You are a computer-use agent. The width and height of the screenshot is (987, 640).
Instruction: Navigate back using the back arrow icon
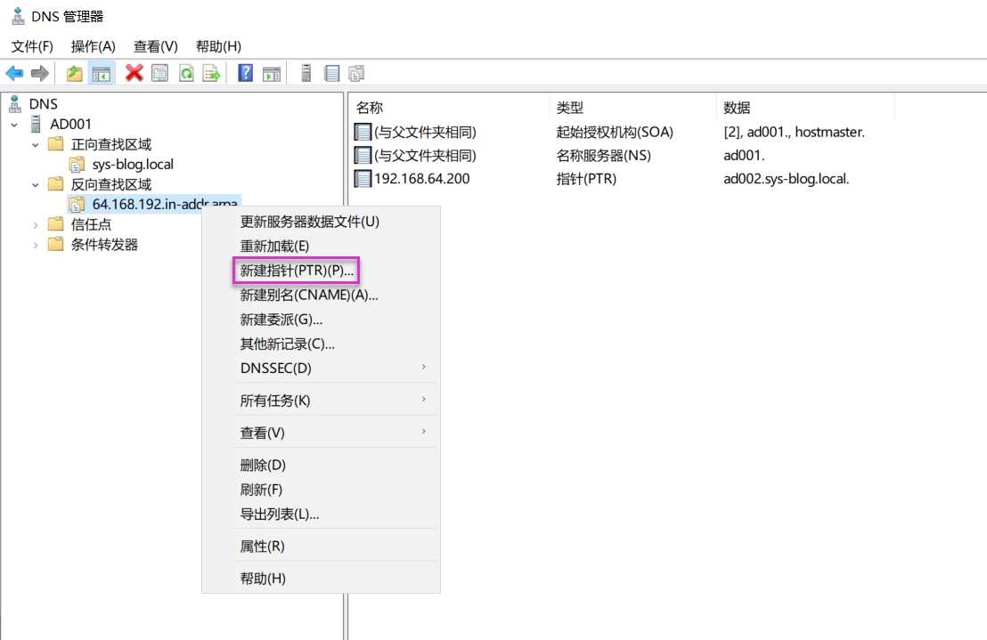tap(14, 72)
